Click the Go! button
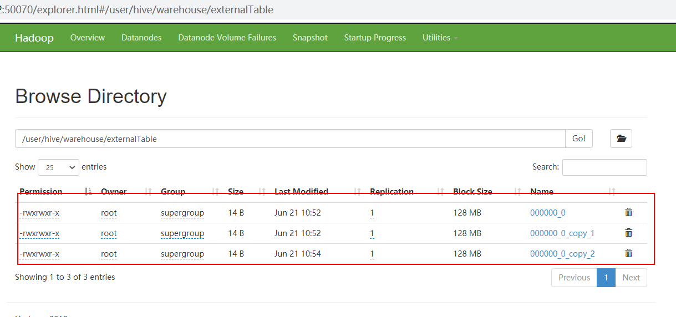 click(579, 139)
